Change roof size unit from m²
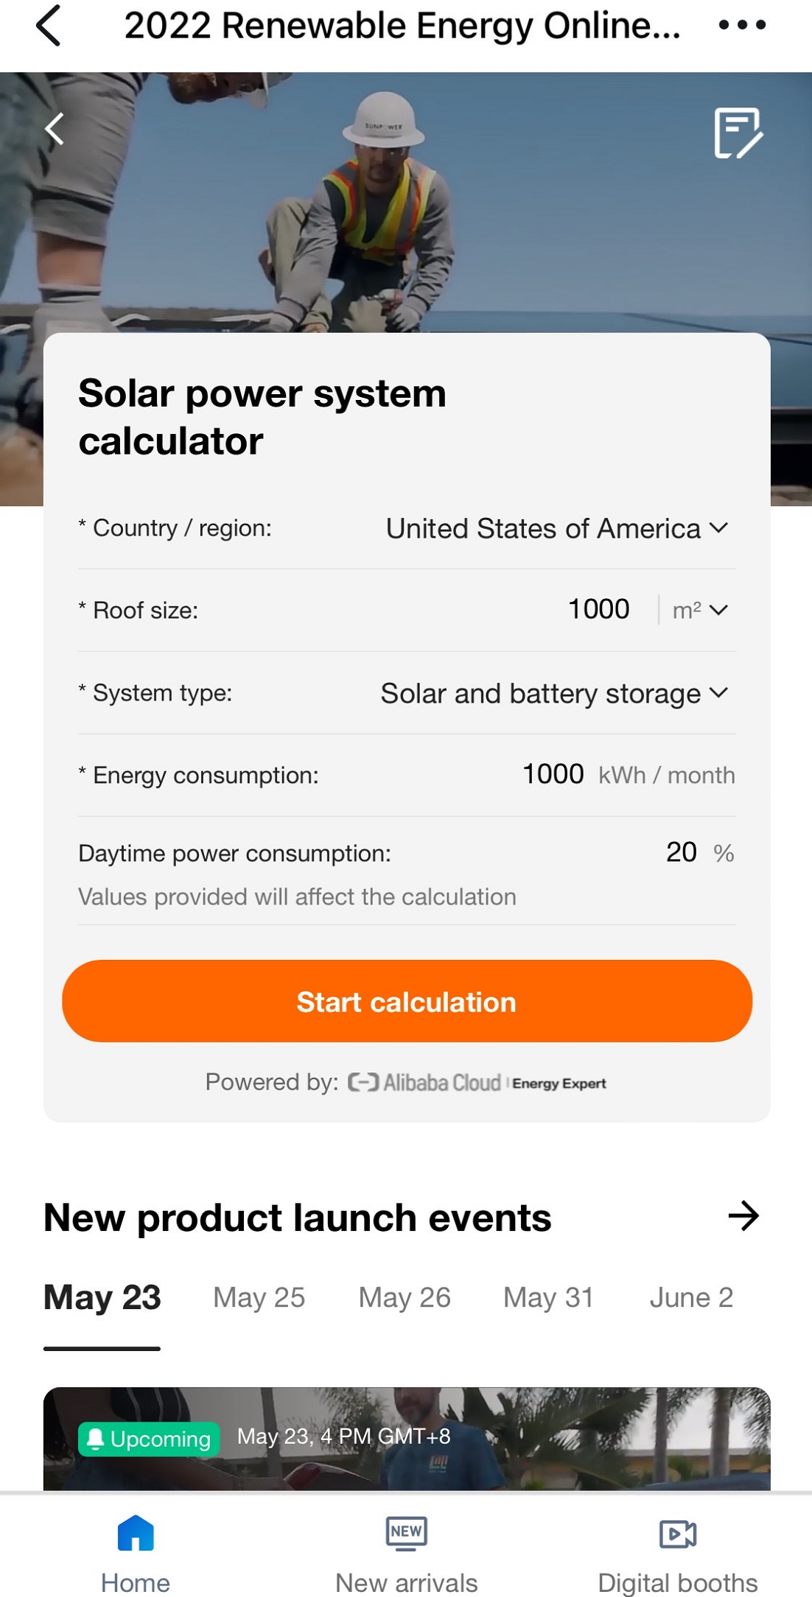This screenshot has width=812, height=1597. pos(700,610)
